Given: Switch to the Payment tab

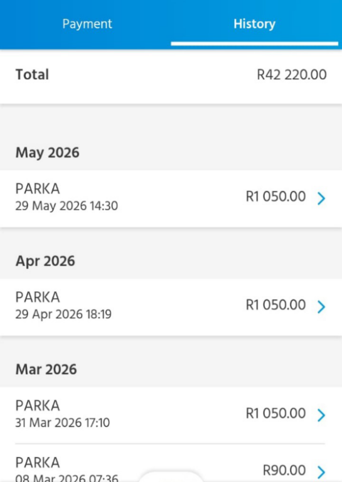Looking at the screenshot, I should click(x=87, y=24).
